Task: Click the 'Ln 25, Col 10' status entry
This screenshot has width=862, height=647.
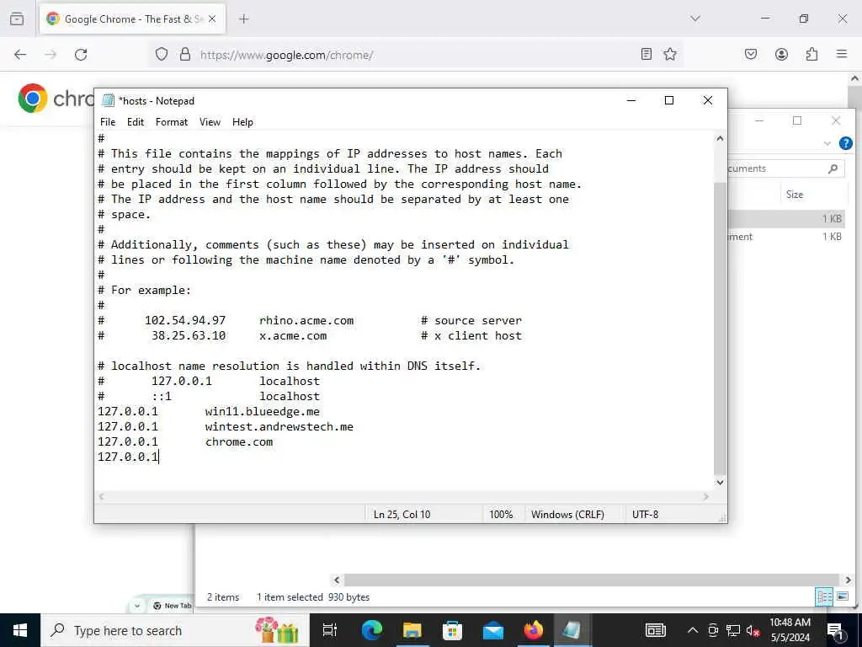Action: [x=402, y=515]
